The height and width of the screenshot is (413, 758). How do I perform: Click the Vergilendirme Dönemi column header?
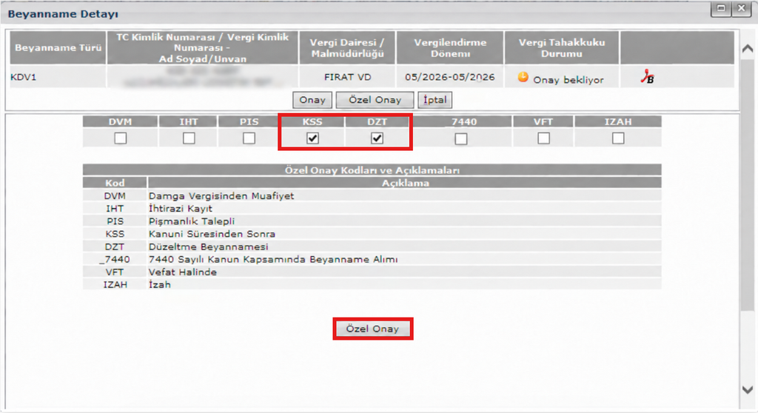click(x=450, y=47)
